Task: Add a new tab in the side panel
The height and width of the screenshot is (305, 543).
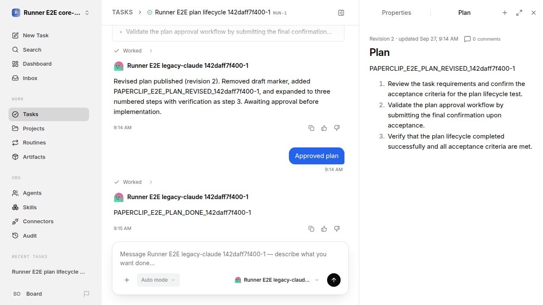Action: (505, 13)
